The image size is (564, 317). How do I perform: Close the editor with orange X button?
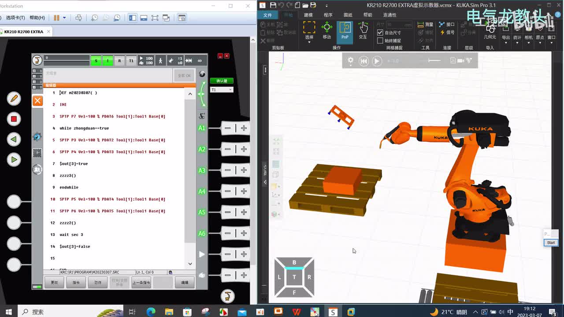(x=37, y=101)
